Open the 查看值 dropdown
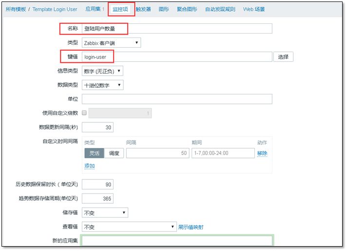347x251 pixels. coord(129,227)
